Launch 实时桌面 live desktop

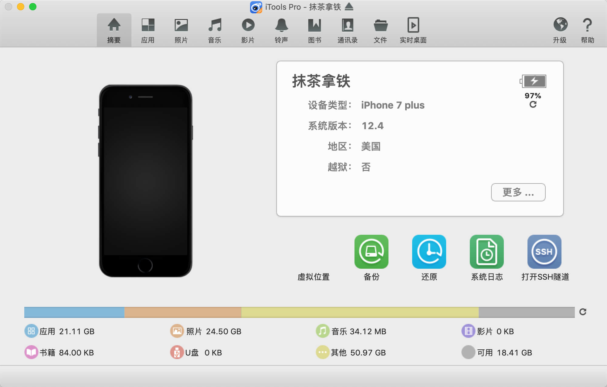(413, 30)
